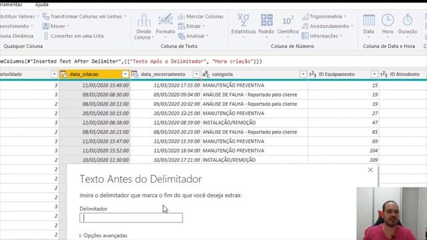The image size is (427, 240).
Task: Open the Estatísticas tool
Action: 244,26
